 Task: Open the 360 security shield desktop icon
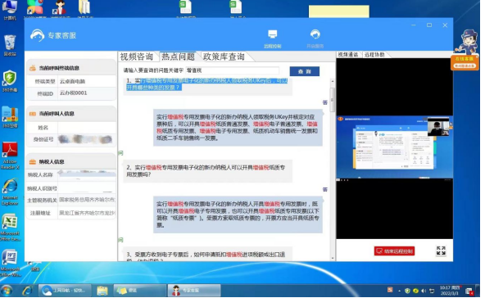pyautogui.click(x=10, y=79)
